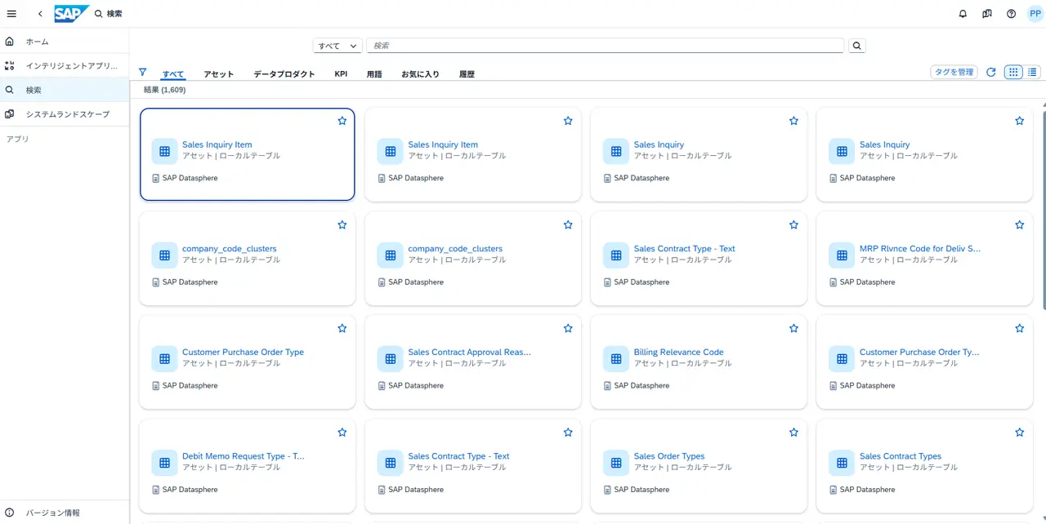Open システムランドスケープ in the sidebar
Image resolution: width=1046 pixels, height=524 pixels.
click(x=67, y=114)
